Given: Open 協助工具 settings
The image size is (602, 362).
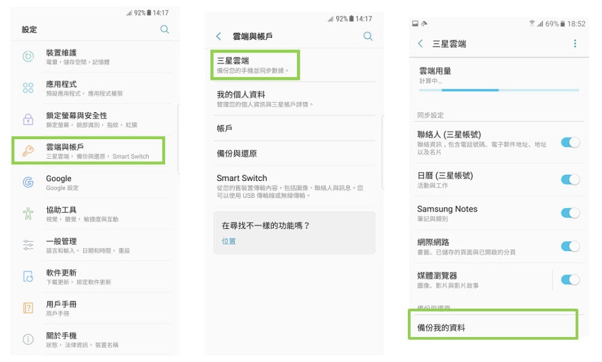Looking at the screenshot, I should (95, 213).
